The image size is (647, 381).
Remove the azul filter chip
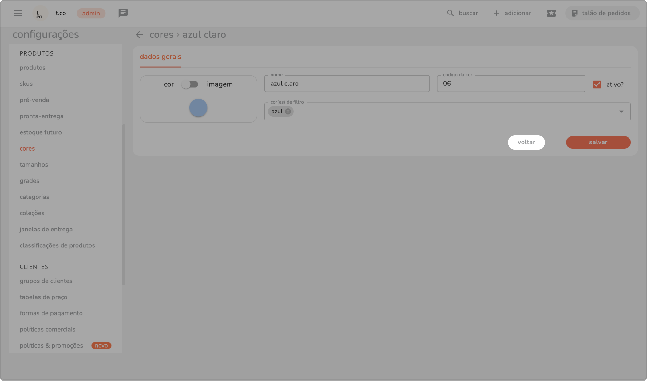coord(288,112)
